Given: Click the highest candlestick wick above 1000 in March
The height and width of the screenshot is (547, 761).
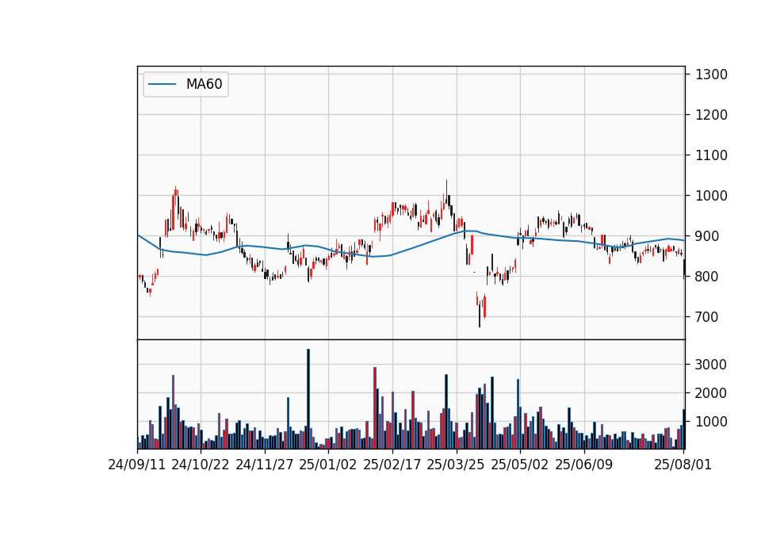Looking at the screenshot, I should [x=446, y=192].
